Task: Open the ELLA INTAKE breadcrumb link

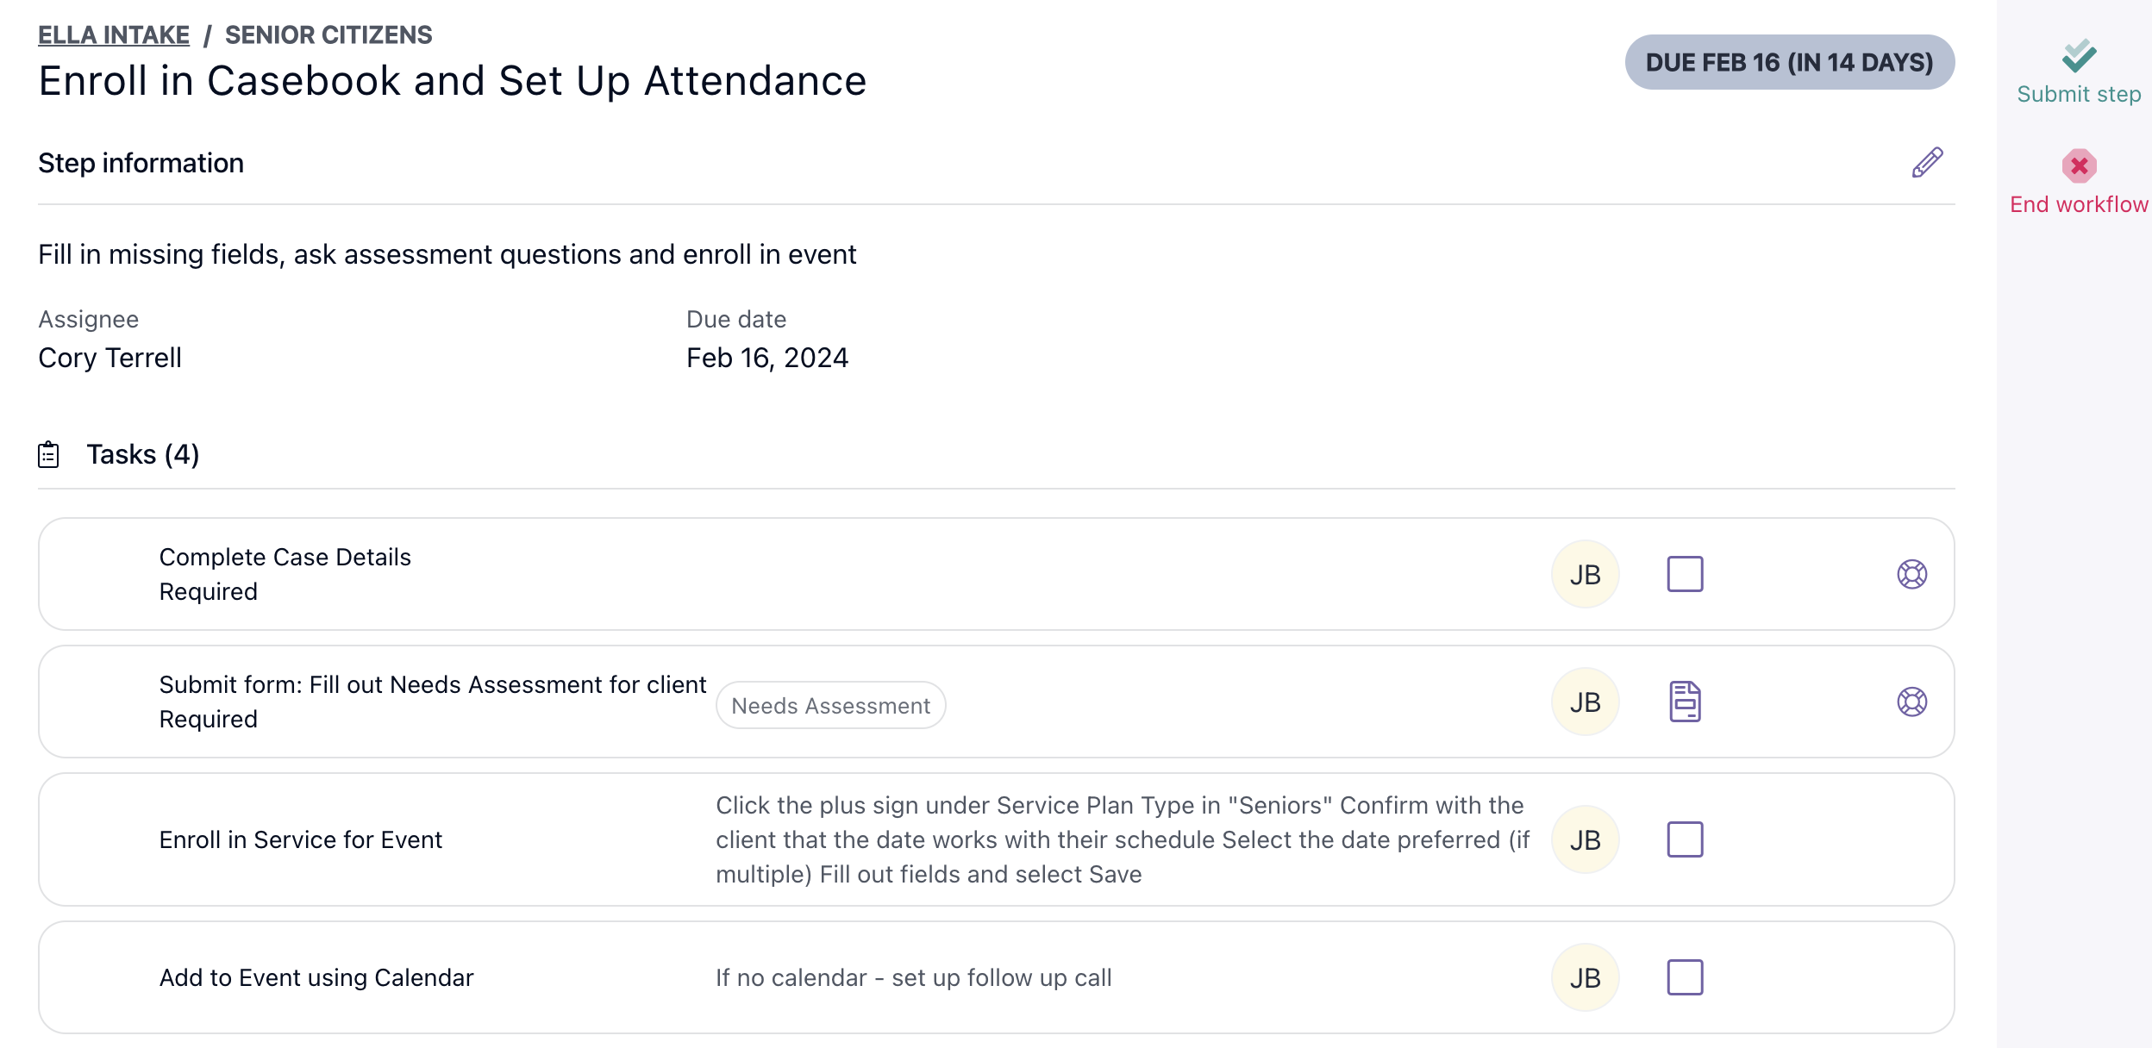Action: [x=113, y=34]
